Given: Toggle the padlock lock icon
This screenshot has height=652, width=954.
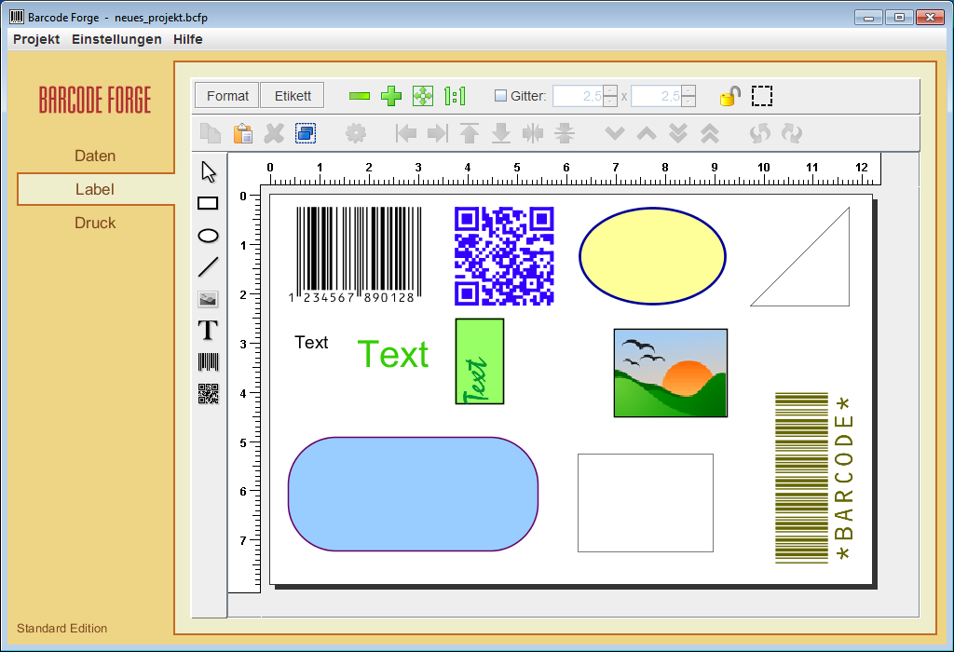Looking at the screenshot, I should (x=729, y=96).
